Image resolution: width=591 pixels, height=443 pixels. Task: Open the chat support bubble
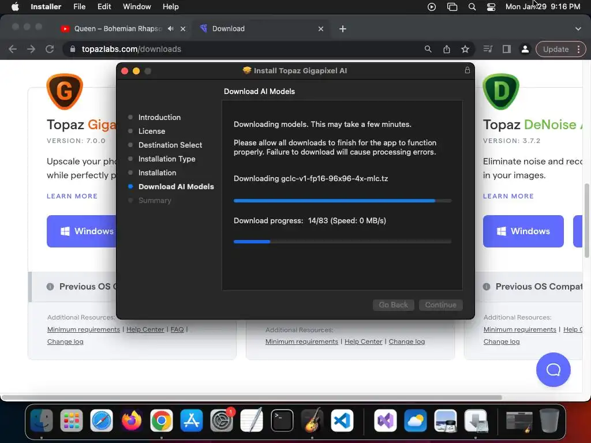[x=553, y=370]
